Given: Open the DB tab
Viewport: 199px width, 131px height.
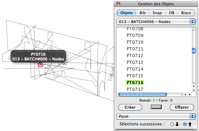Looking at the screenshot, I should point(172,13).
